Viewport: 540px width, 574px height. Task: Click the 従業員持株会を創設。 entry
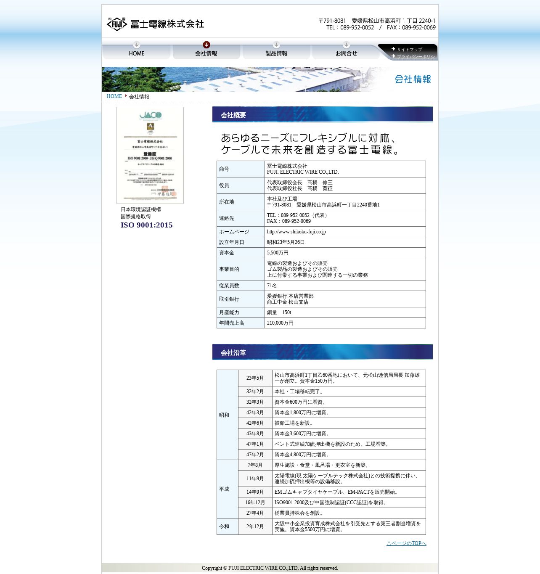click(x=299, y=513)
